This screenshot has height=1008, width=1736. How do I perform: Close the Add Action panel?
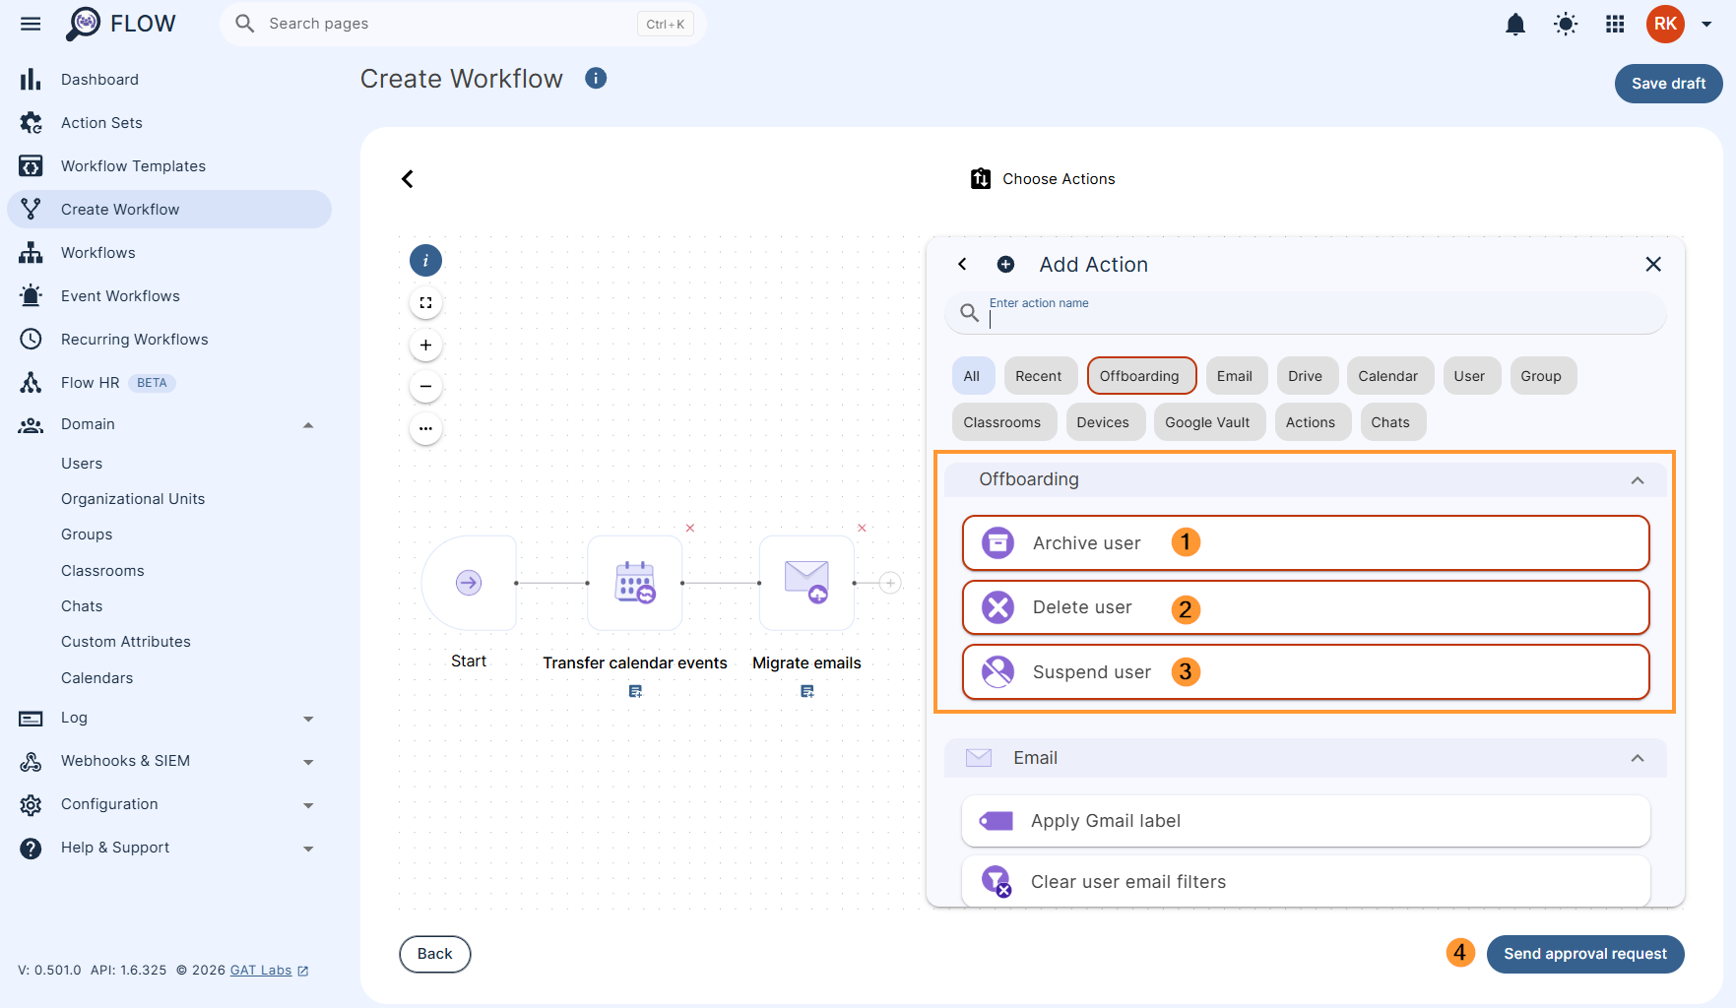[x=1653, y=264]
